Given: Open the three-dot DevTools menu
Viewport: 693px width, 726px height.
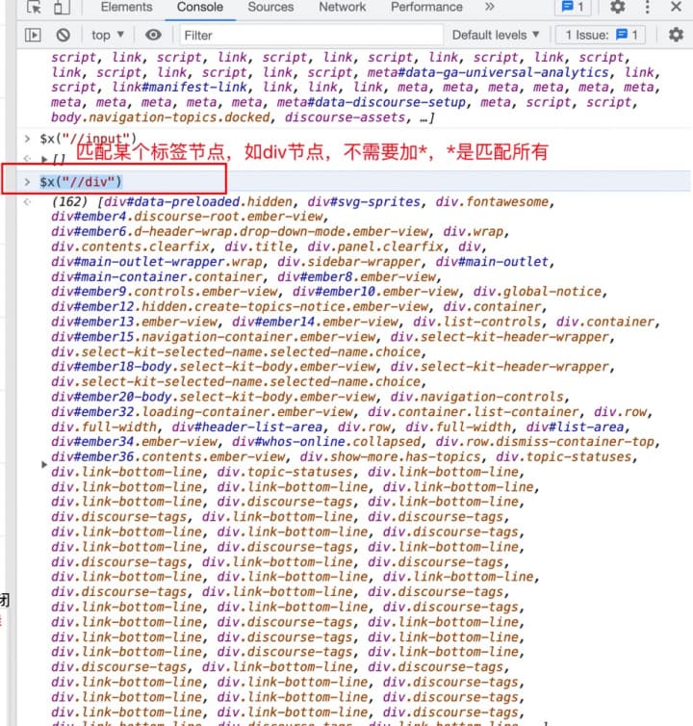Looking at the screenshot, I should 647,7.
